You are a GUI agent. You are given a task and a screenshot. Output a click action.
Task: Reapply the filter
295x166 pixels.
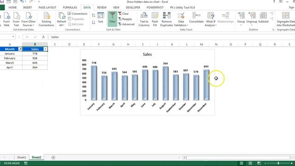(125, 19)
